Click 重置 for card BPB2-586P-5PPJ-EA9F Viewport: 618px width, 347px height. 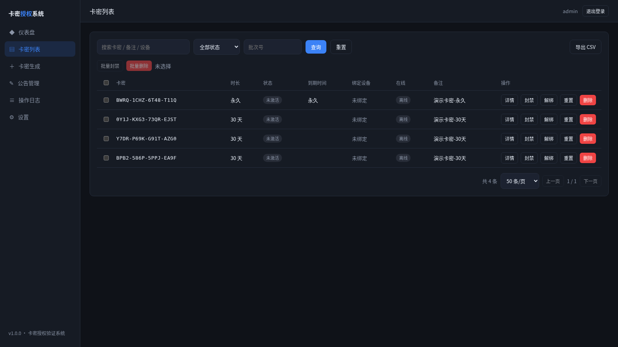click(569, 158)
